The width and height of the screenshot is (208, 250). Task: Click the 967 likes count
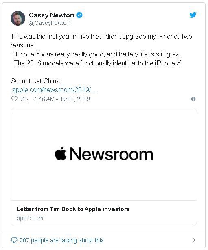point(24,99)
